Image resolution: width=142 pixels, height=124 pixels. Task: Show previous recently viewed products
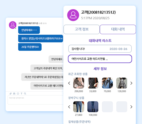[x=69, y=83]
